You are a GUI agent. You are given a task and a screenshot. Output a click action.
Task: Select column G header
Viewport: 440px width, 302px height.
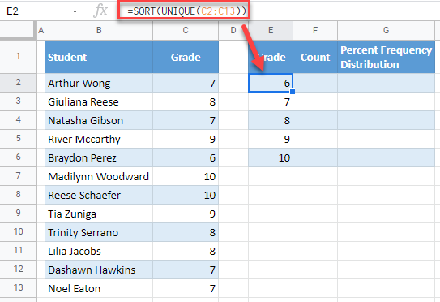387,30
